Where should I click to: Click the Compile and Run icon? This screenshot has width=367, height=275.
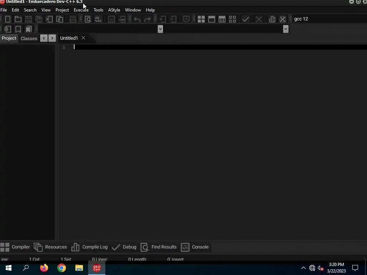tap(222, 19)
